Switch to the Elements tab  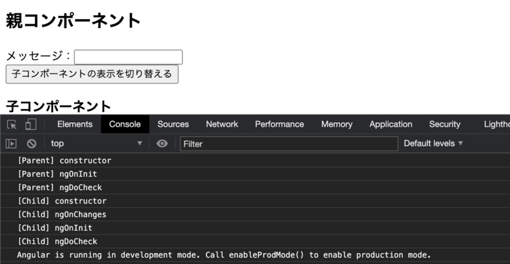(x=75, y=125)
